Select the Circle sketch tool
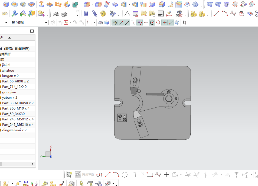 pyautogui.click(x=125, y=175)
